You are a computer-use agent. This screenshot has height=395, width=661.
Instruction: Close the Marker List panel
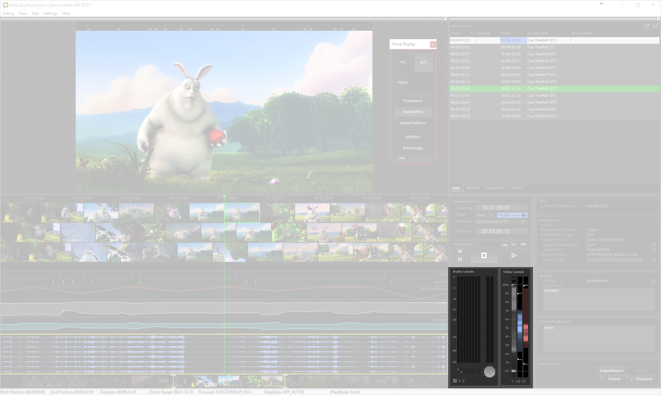tap(659, 19)
